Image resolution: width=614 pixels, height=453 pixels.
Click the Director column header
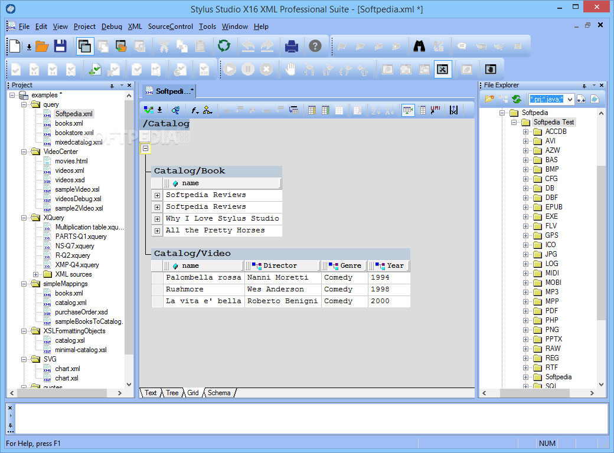click(x=282, y=265)
